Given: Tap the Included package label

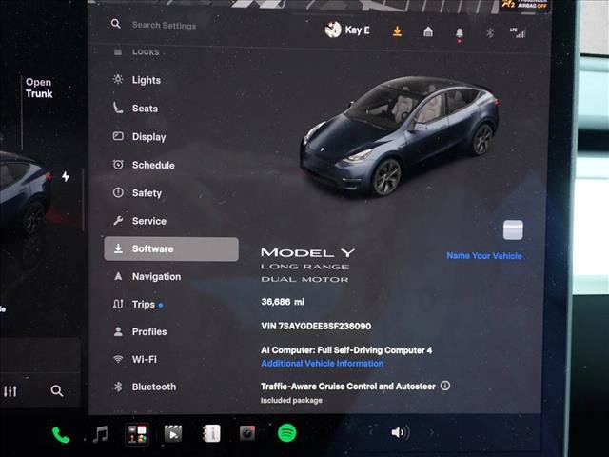Looking at the screenshot, I should [291, 400].
